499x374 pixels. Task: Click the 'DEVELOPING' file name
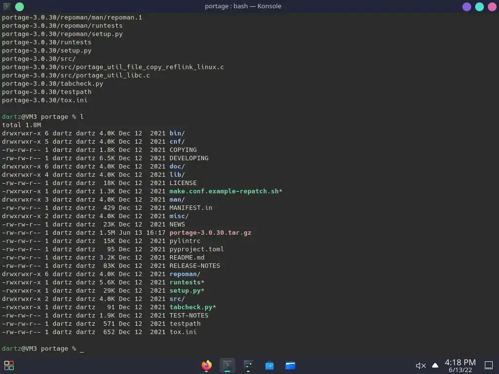pyautogui.click(x=189, y=158)
